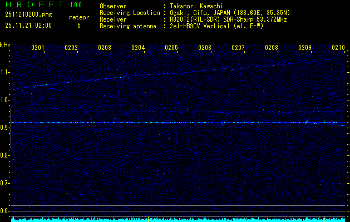Click the 1.1 kHz frequency axis label
The height and width of the screenshot is (222, 350).
(5, 72)
